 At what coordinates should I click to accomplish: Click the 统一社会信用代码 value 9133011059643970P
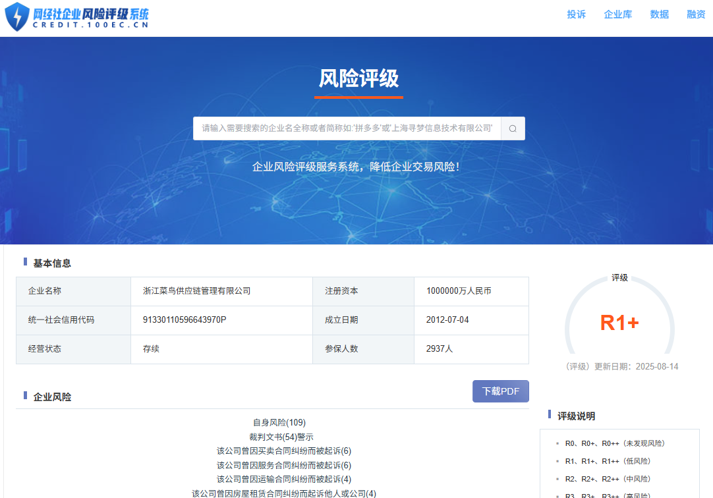[x=185, y=321]
